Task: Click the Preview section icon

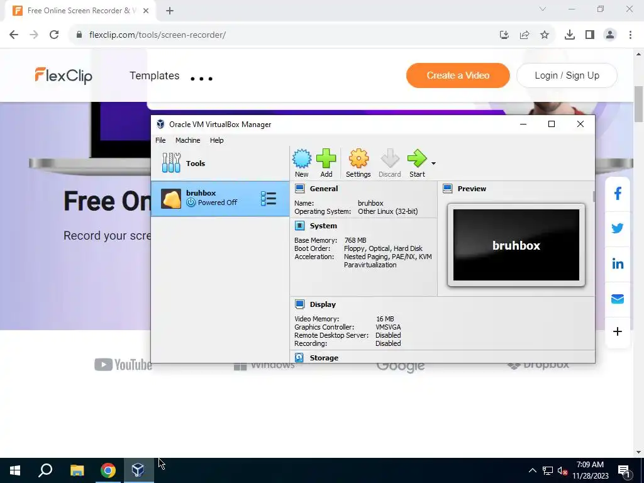Action: (x=448, y=189)
